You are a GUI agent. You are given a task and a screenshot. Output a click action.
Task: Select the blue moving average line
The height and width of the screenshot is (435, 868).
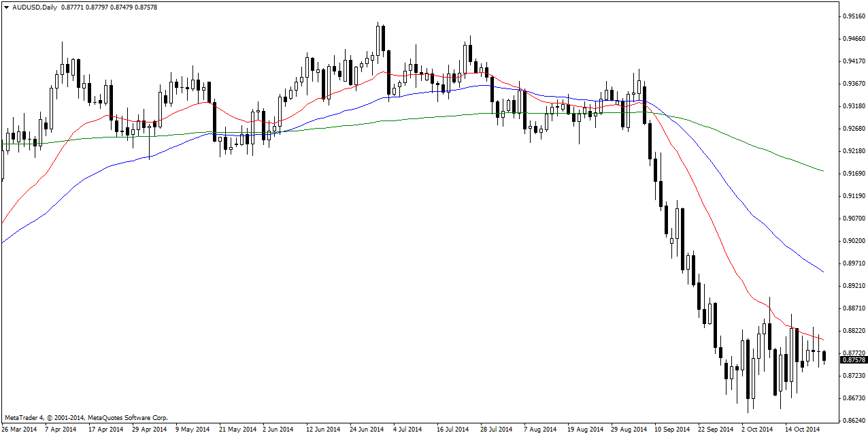coord(748,212)
